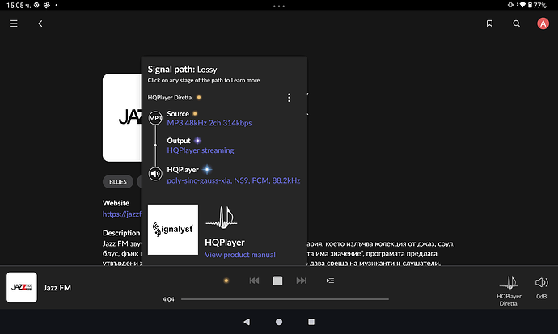Click the speaker stage icon for HQPlayer
Screen dimensions: 558x334
coord(155,174)
